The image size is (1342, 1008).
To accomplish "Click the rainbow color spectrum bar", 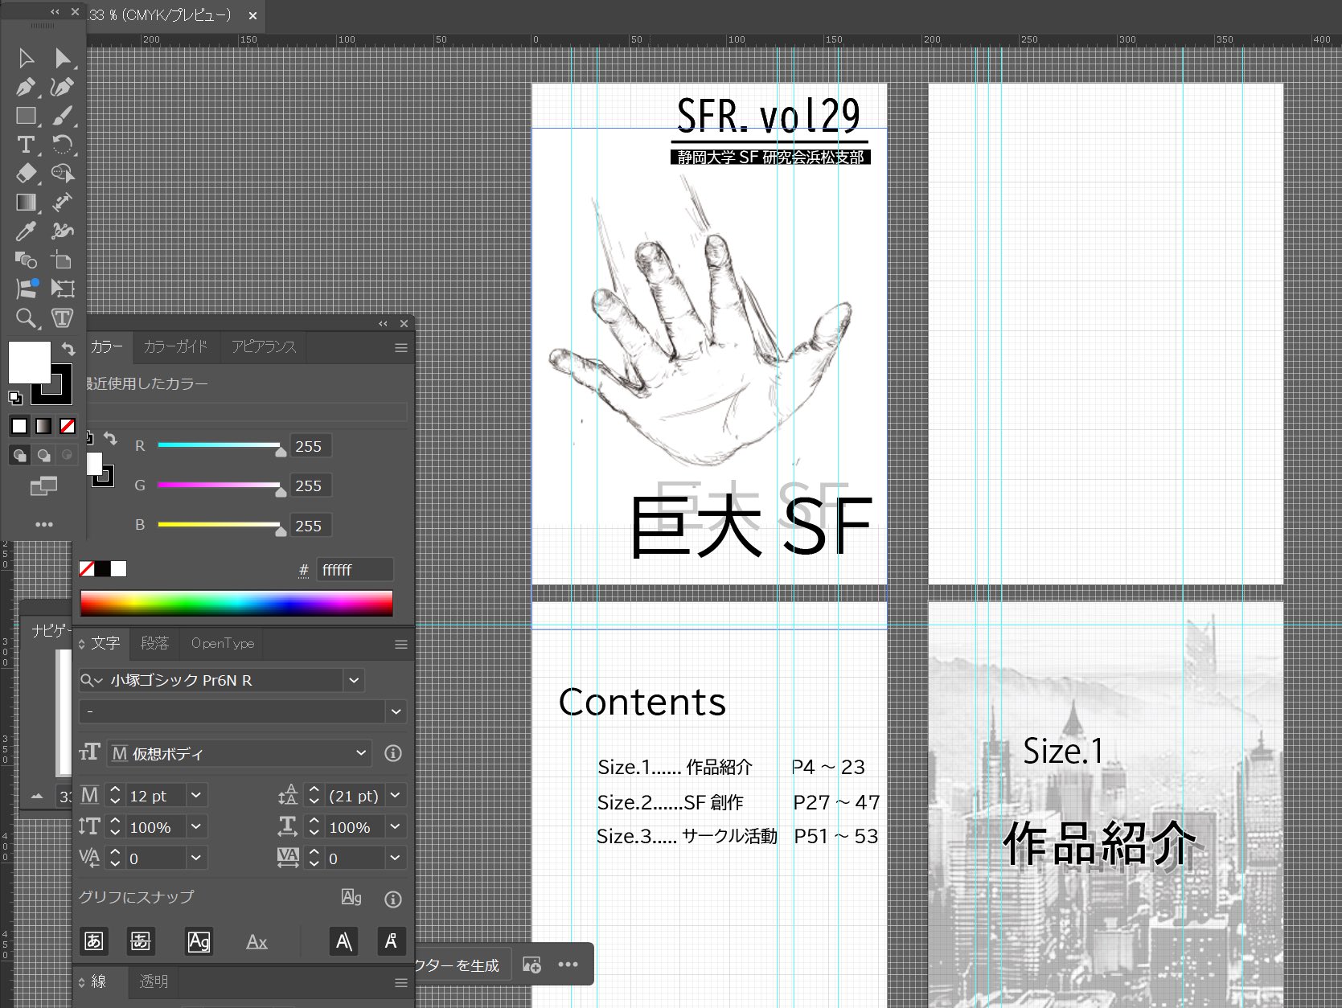I will tap(236, 603).
